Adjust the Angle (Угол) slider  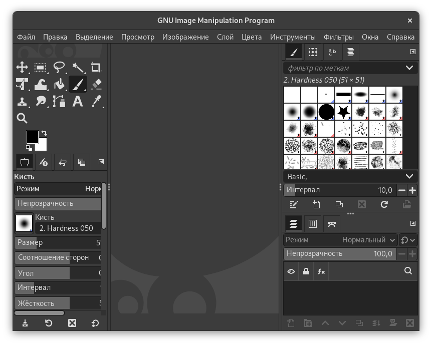[58, 273]
